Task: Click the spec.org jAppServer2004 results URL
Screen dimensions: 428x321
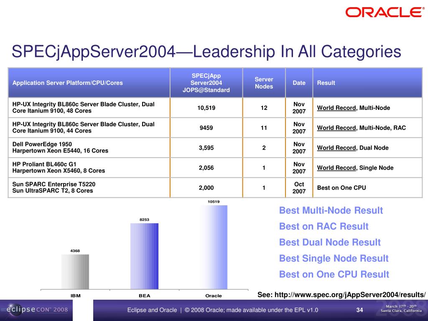Action: [x=350, y=295]
